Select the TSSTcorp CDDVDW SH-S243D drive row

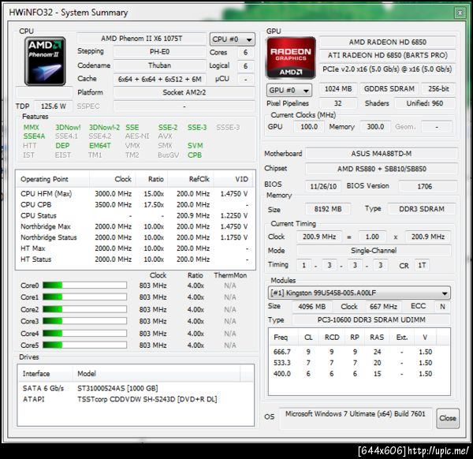tap(136, 399)
